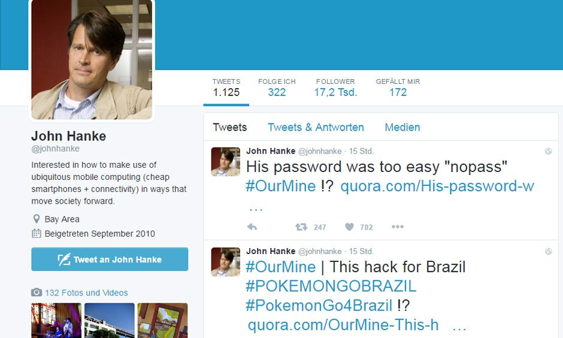The height and width of the screenshot is (338, 563).
Task: Open Folge ich list of 322
Action: click(277, 88)
